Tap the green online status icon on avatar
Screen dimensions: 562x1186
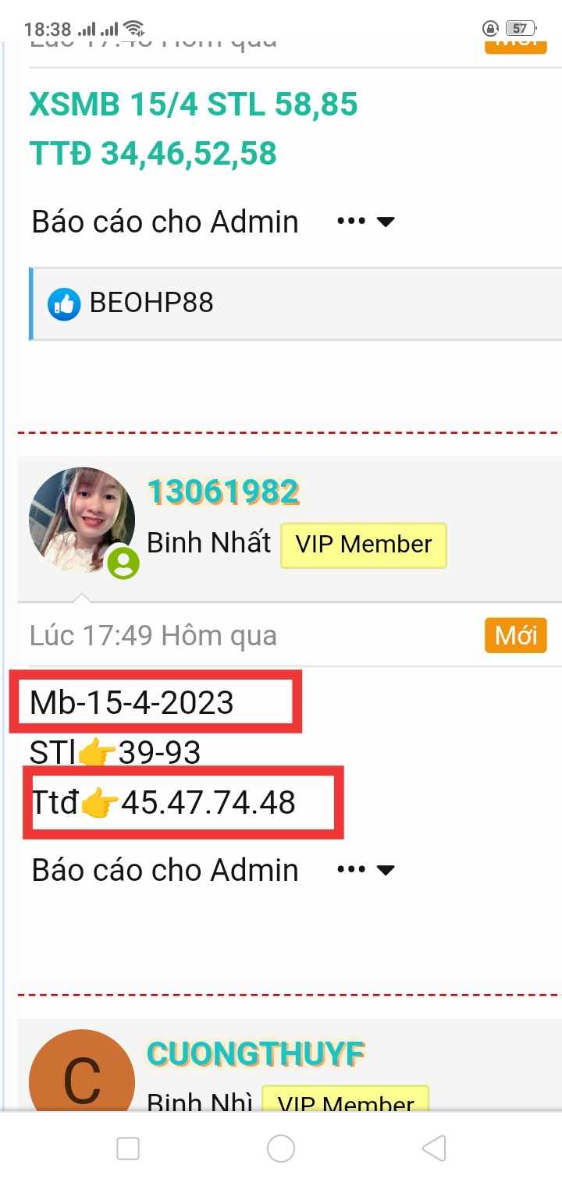click(x=123, y=563)
